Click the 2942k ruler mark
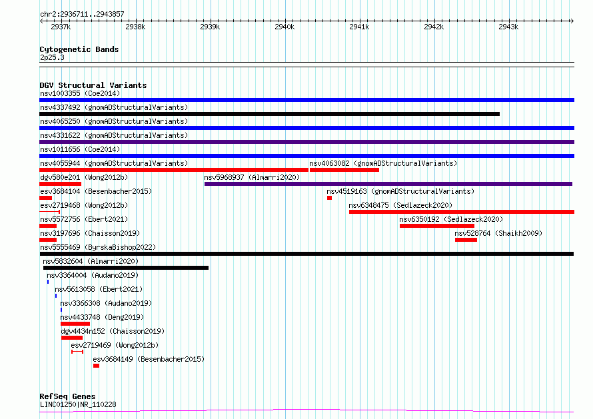This screenshot has width=593, height=419. point(434,27)
